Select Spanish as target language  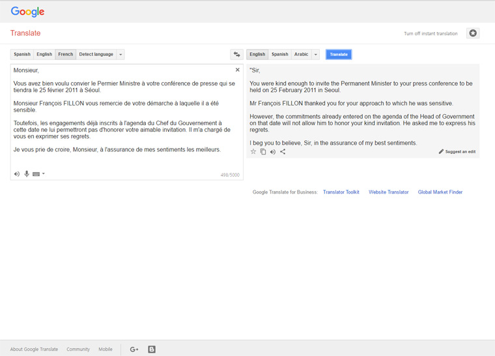point(279,54)
